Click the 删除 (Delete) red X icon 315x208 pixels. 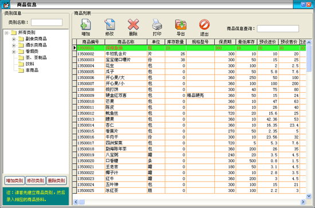[x=133, y=25]
